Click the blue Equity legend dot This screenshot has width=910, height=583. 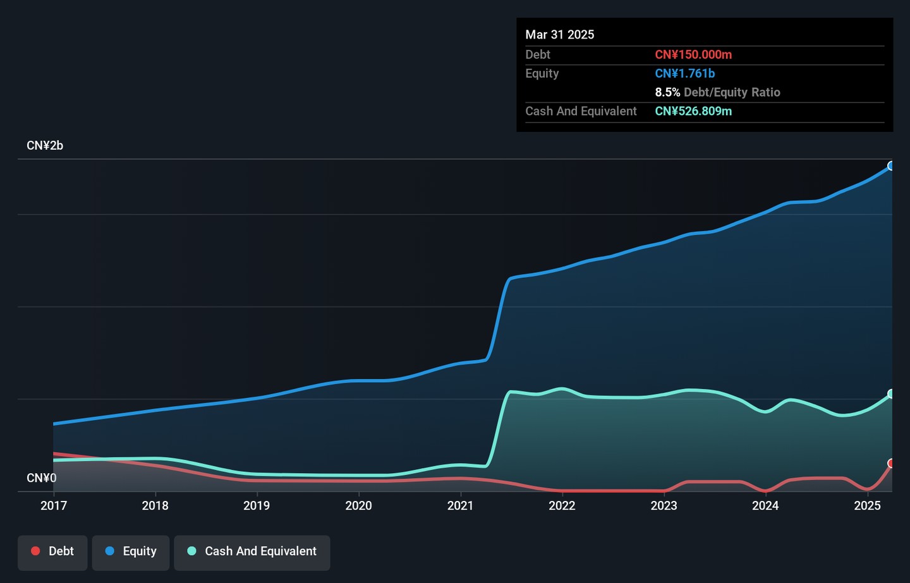click(110, 551)
